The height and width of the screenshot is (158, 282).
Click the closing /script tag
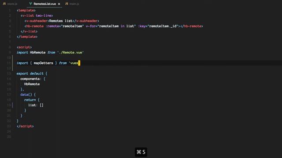click(25, 126)
